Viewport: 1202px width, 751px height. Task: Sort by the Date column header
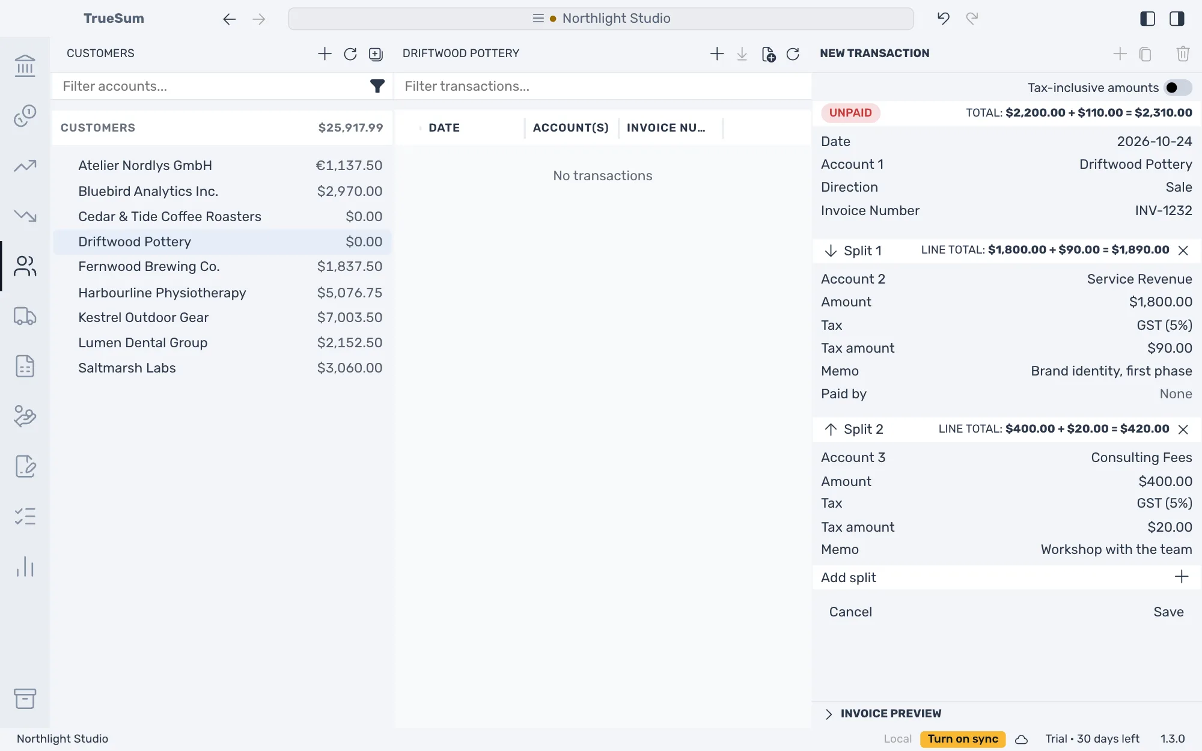pos(444,127)
